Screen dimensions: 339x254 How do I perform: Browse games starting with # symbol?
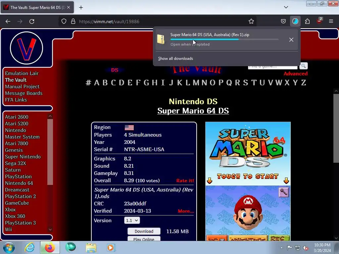(x=88, y=82)
